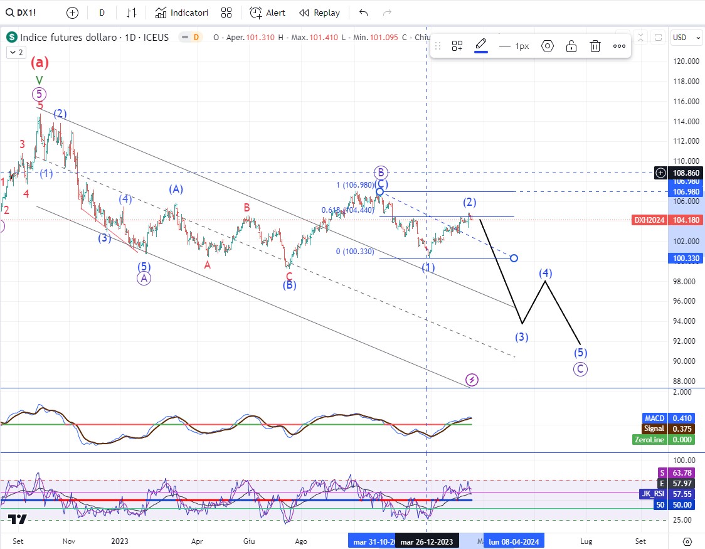This screenshot has width=705, height=549.
Task: Open more options three-dots menu
Action: pos(619,46)
